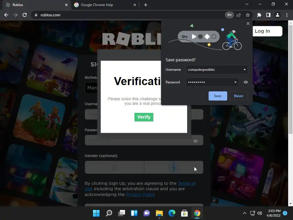Close the Roblox tab
This screenshot has width=293, height=220.
click(x=66, y=5)
